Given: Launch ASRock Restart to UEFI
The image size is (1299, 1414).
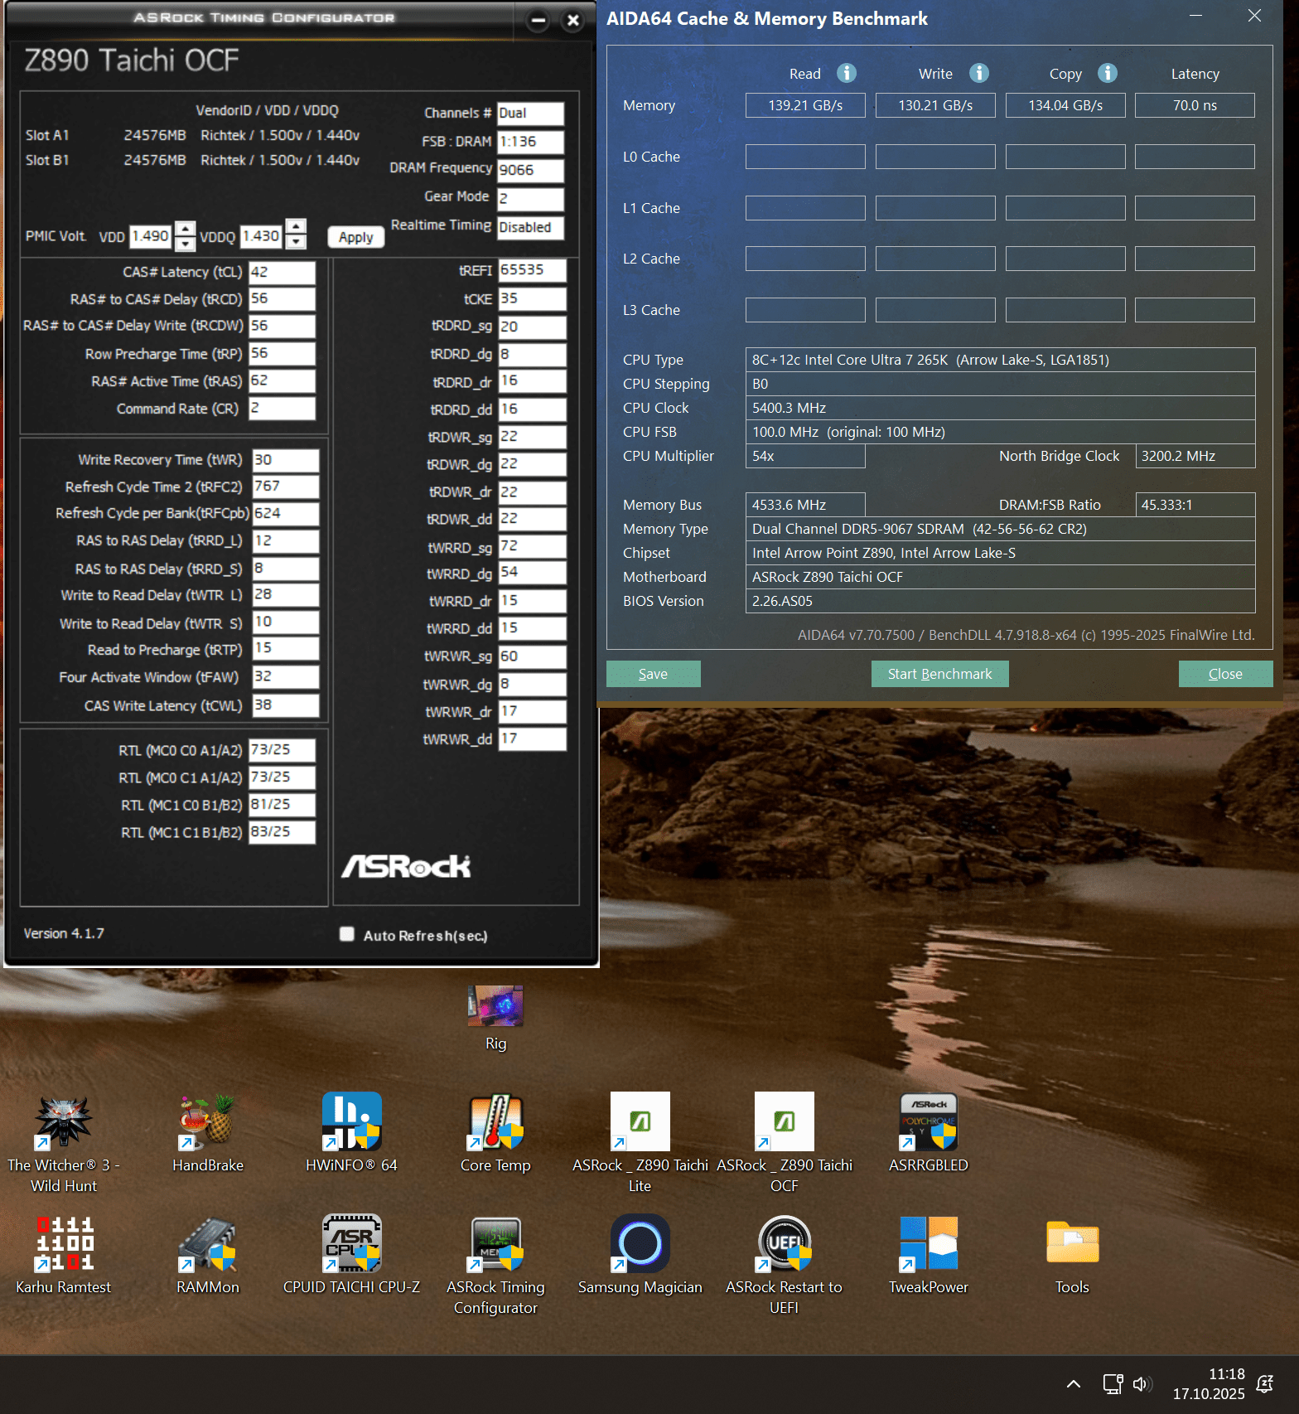Looking at the screenshot, I should click(x=784, y=1265).
